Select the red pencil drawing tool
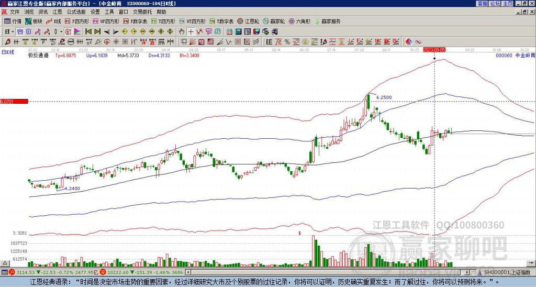This screenshot has height=287, width=536. point(7,42)
